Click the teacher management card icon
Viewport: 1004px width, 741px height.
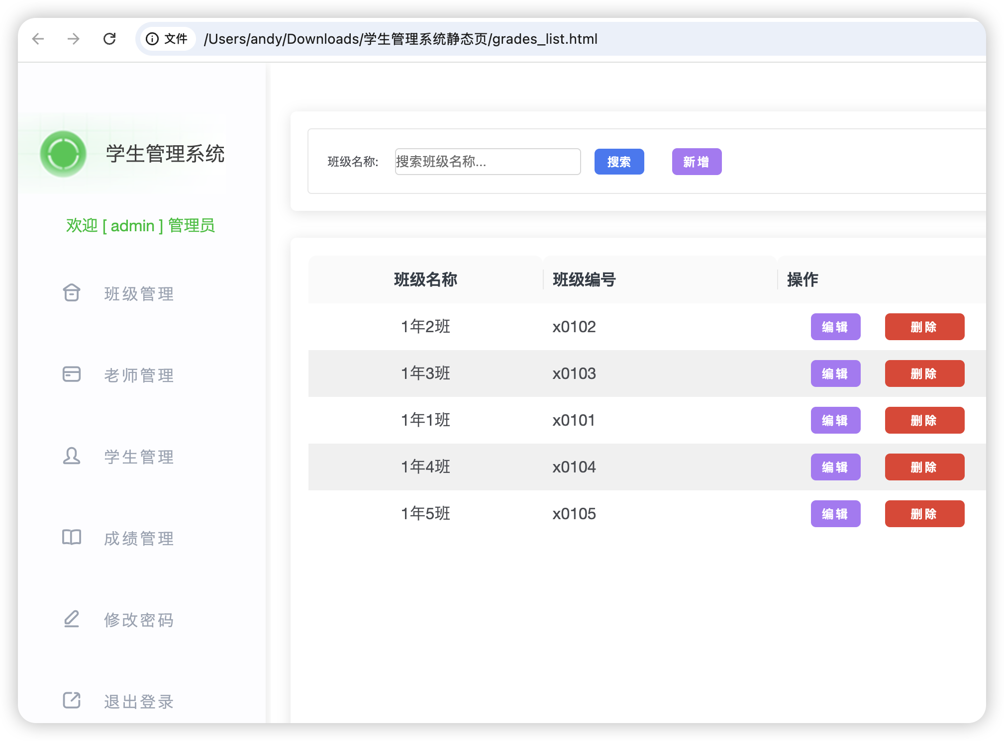(72, 374)
